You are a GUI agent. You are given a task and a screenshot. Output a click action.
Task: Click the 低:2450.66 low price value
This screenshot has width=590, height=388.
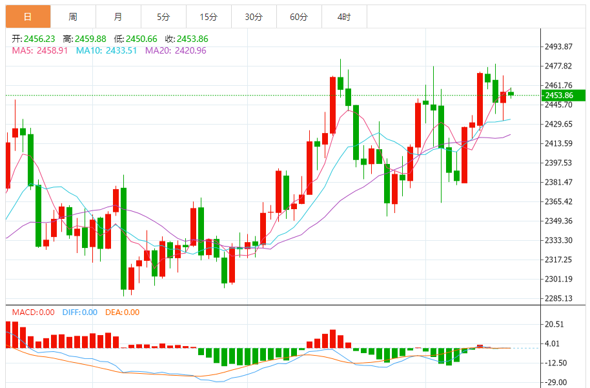[x=136, y=39]
